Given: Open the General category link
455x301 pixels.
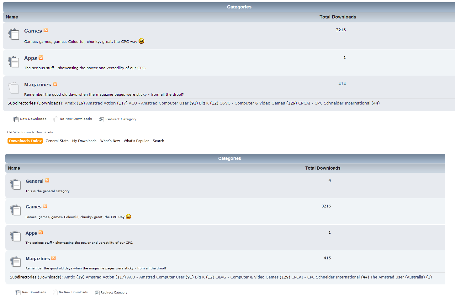Looking at the screenshot, I should (34, 181).
